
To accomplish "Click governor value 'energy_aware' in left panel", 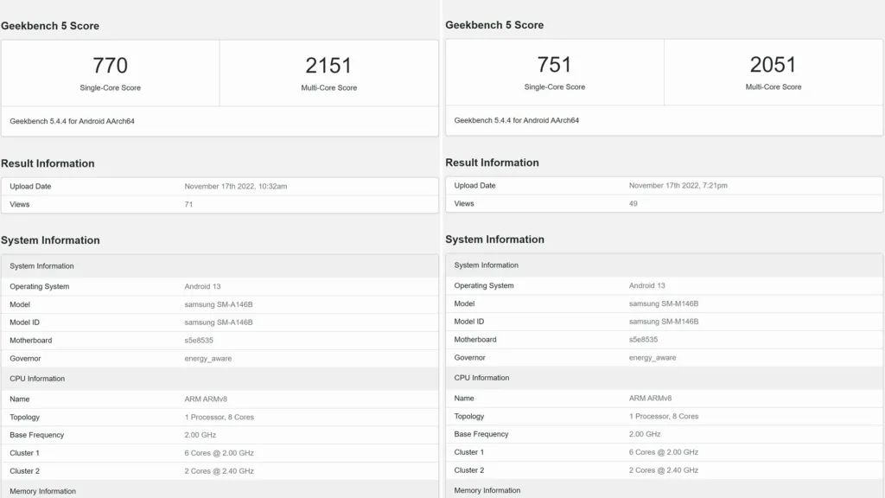I will (x=208, y=359).
